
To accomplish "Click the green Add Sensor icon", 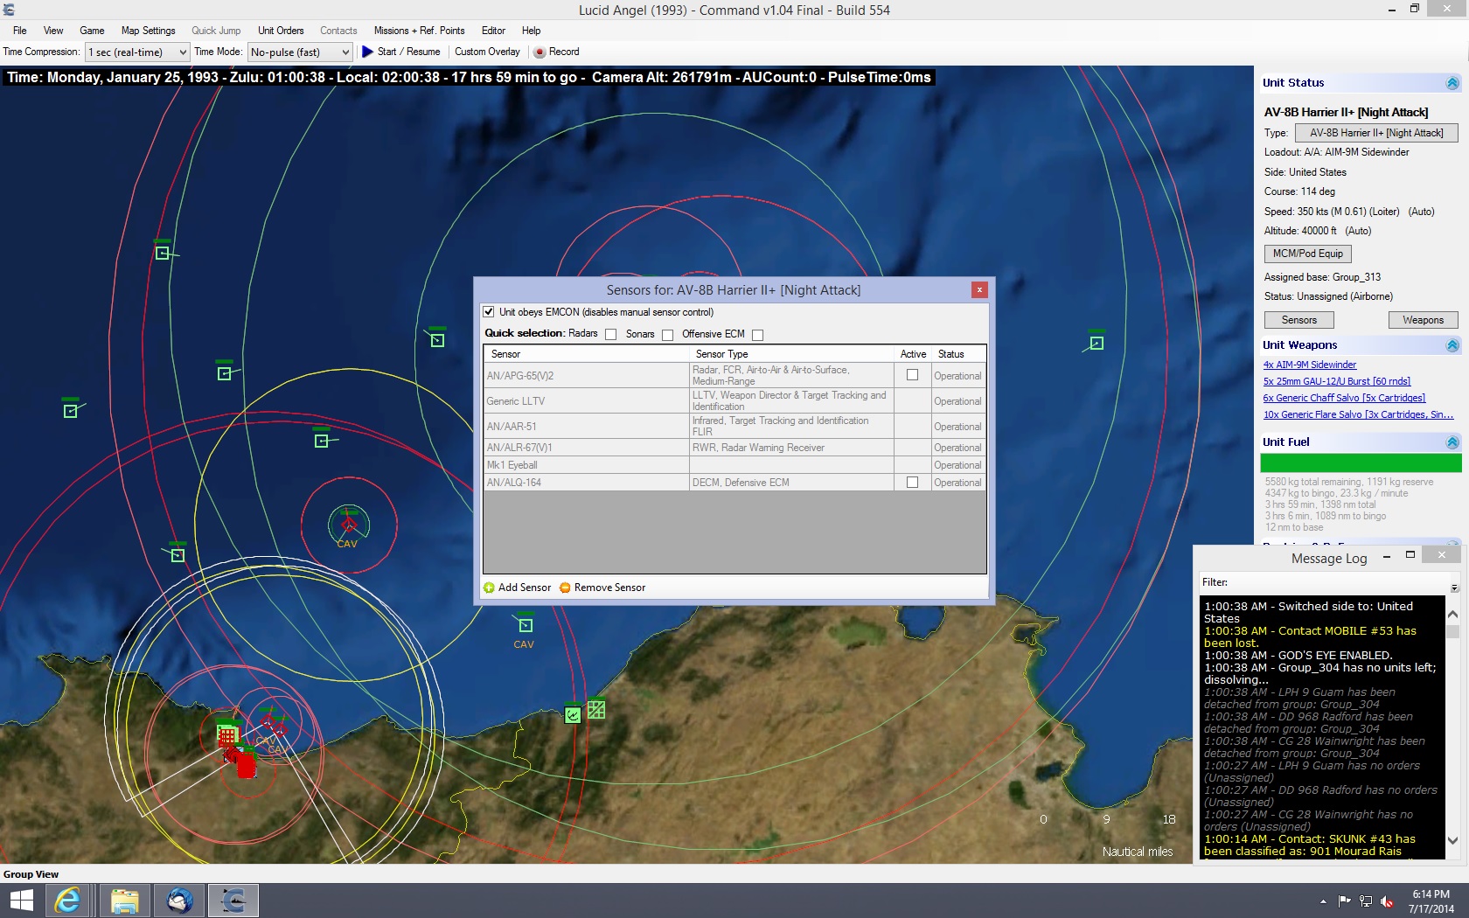I will pos(489,588).
